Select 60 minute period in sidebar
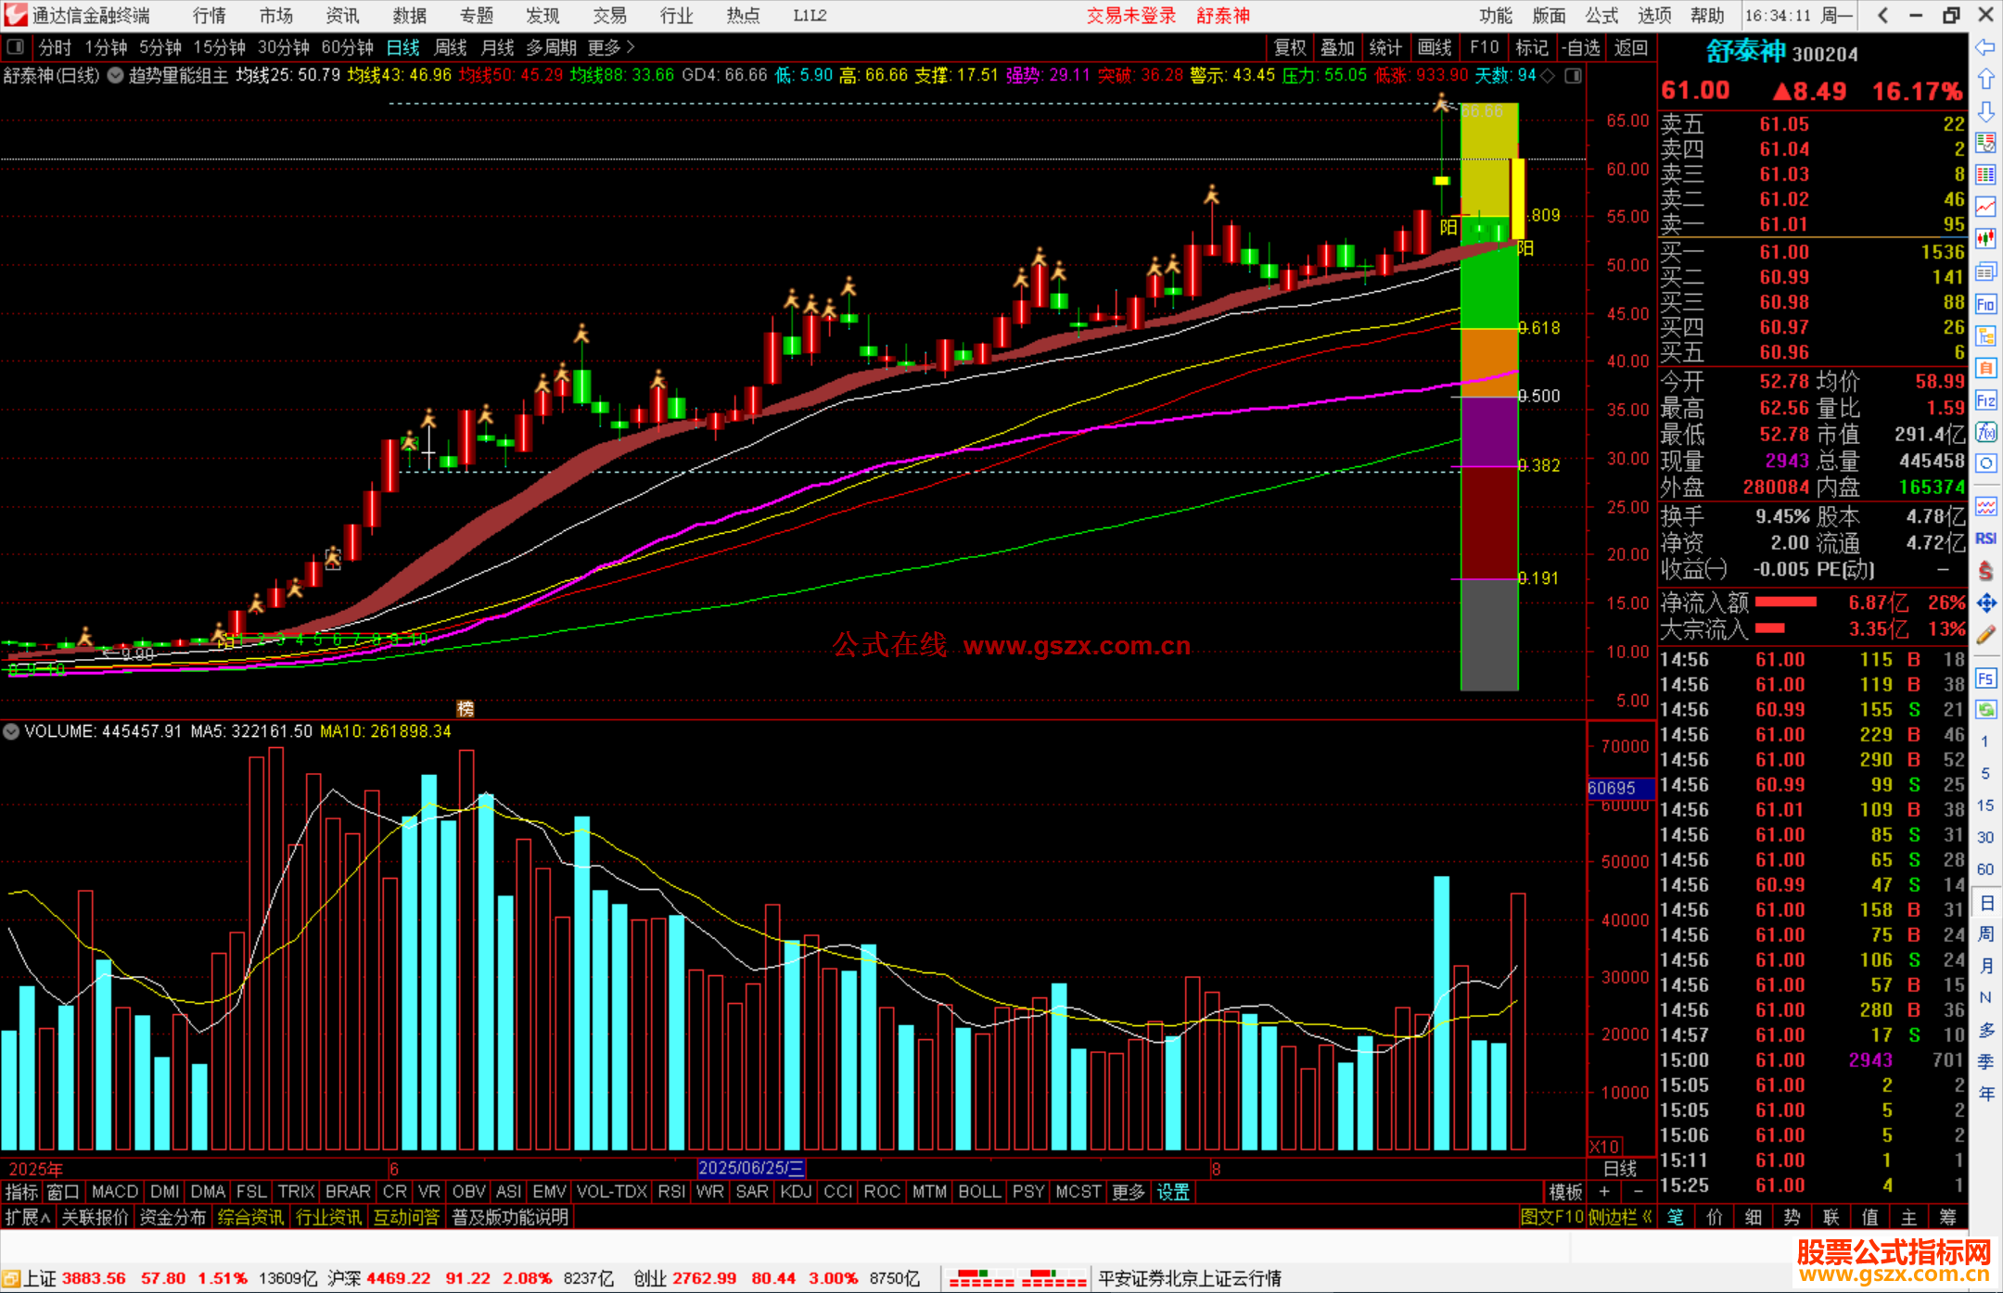Viewport: 2003px width, 1293px height. pos(1985,868)
